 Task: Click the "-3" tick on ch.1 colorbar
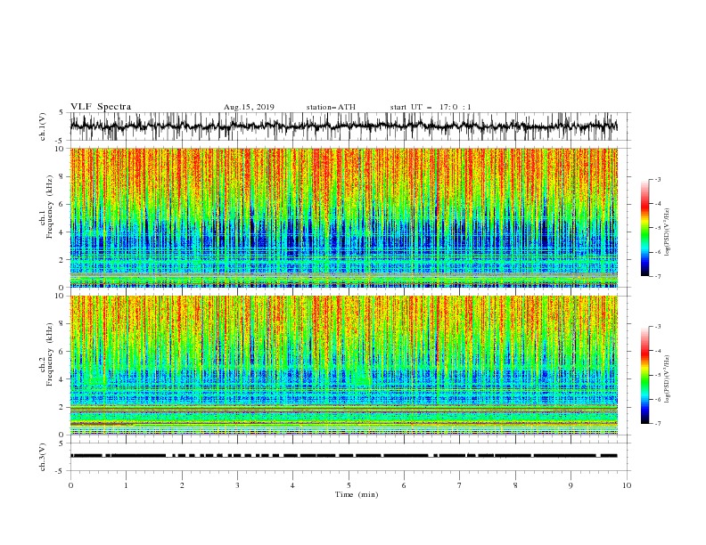[x=658, y=179]
